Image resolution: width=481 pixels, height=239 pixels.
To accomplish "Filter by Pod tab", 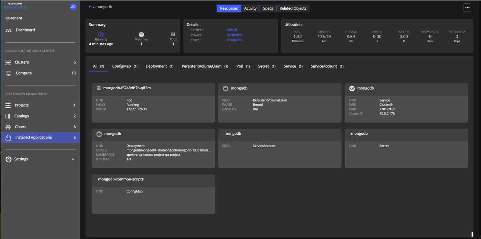I will click(x=243, y=66).
